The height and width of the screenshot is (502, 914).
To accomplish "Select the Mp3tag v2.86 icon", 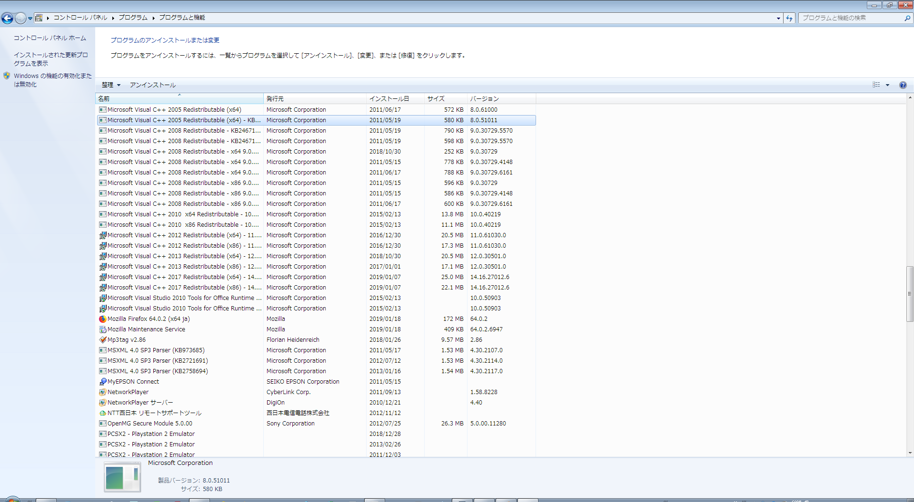I will [x=102, y=340].
